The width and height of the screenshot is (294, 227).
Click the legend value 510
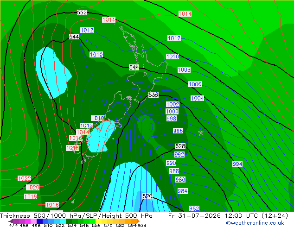pos(48,225)
